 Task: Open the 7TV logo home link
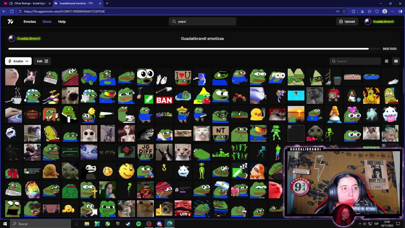(x=10, y=22)
